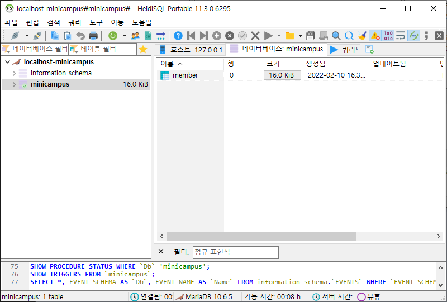Sort by the updated column header (업데이트됨)
The height and width of the screenshot is (302, 447).
click(x=402, y=64)
